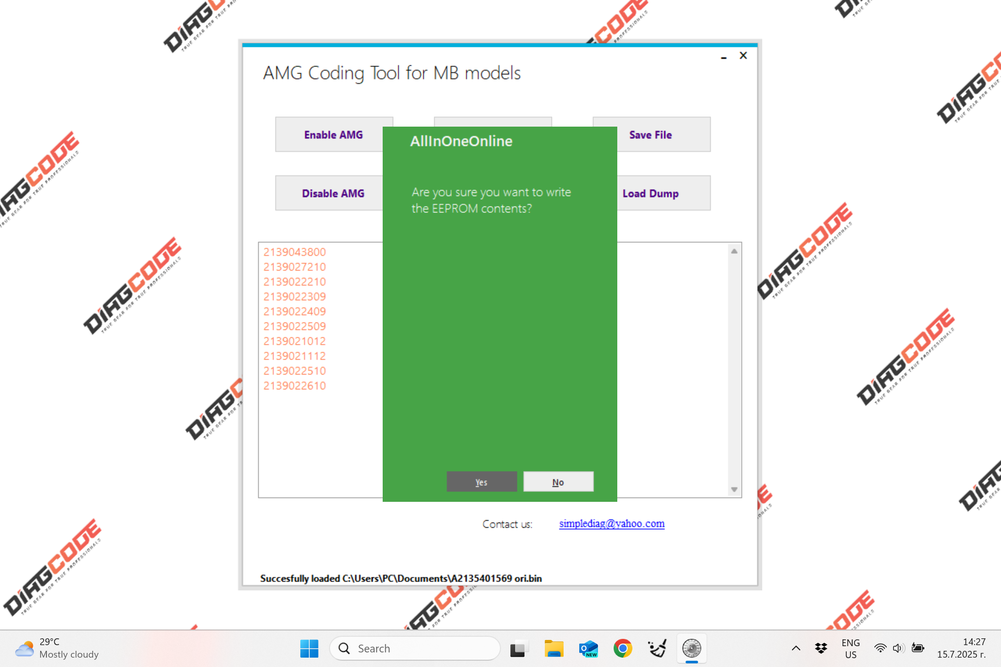Select list entry 2139022510
Image resolution: width=1001 pixels, height=667 pixels.
[x=295, y=371]
